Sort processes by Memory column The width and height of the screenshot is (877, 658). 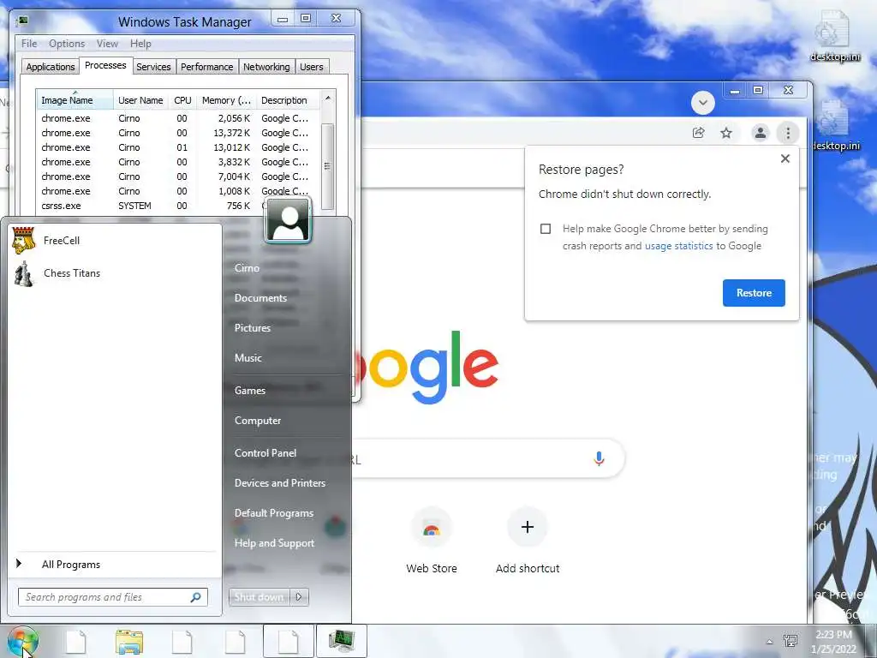226,100
